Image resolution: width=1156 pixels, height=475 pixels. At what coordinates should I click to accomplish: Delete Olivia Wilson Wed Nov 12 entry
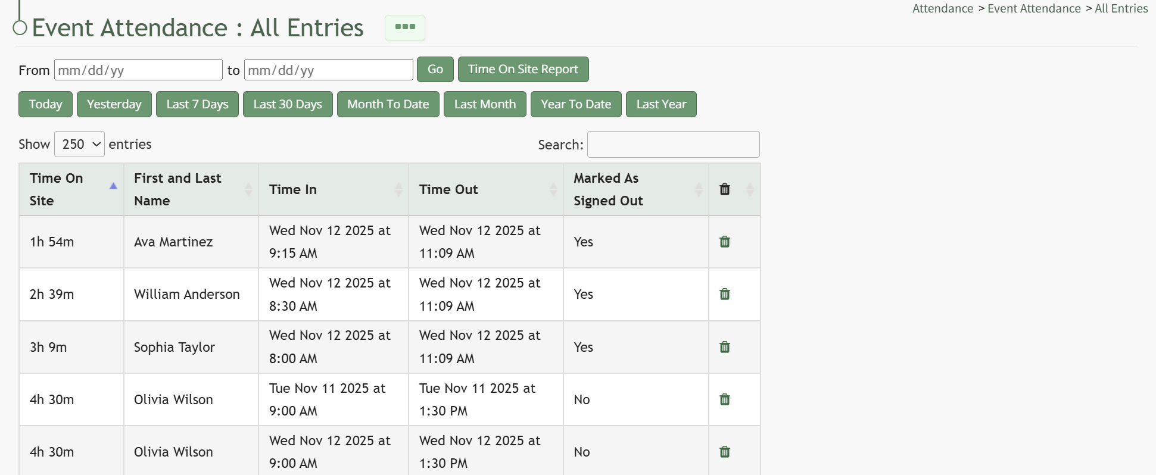(x=725, y=452)
